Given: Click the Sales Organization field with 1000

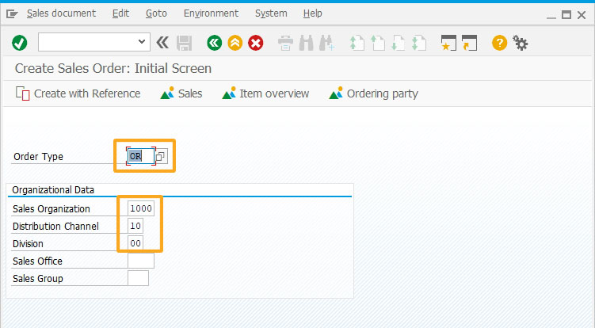Looking at the screenshot, I should click(141, 208).
